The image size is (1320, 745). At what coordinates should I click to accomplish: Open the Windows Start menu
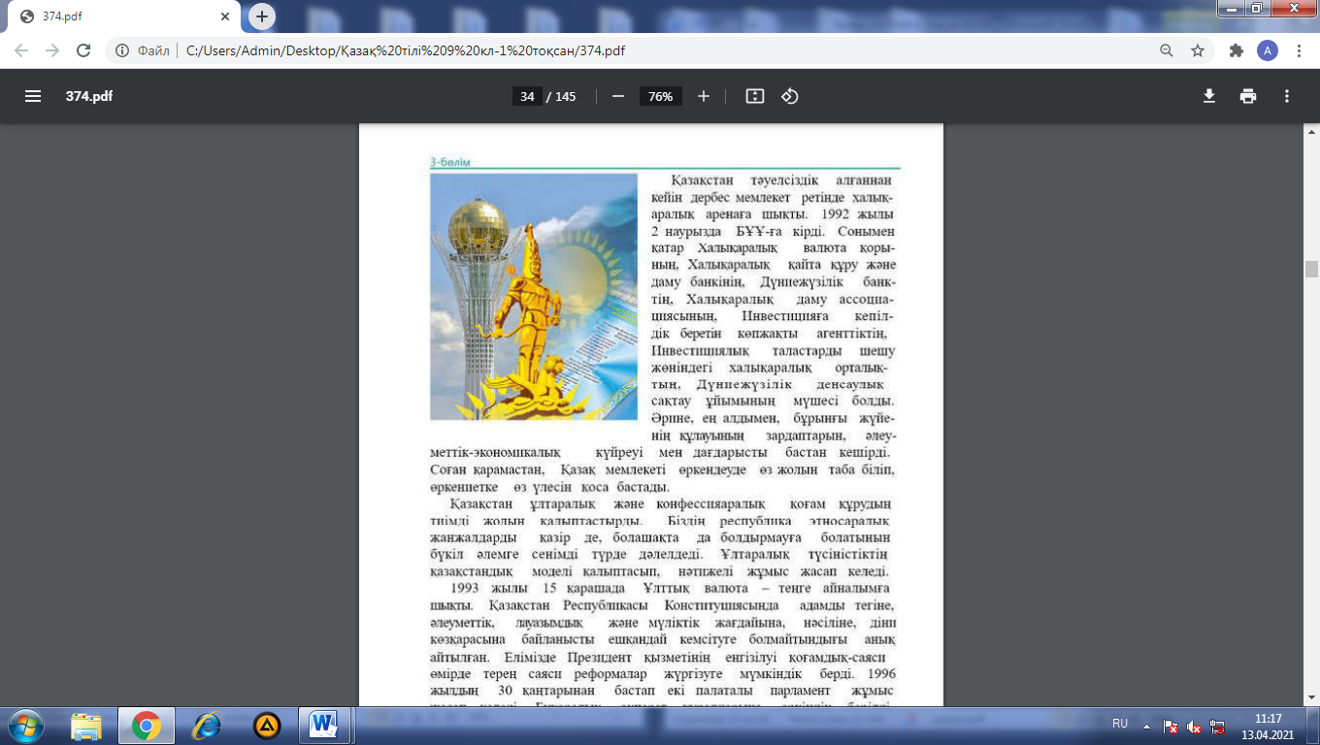click(25, 725)
